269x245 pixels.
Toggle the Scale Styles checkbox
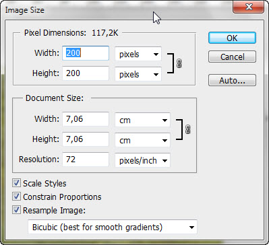pos(16,183)
